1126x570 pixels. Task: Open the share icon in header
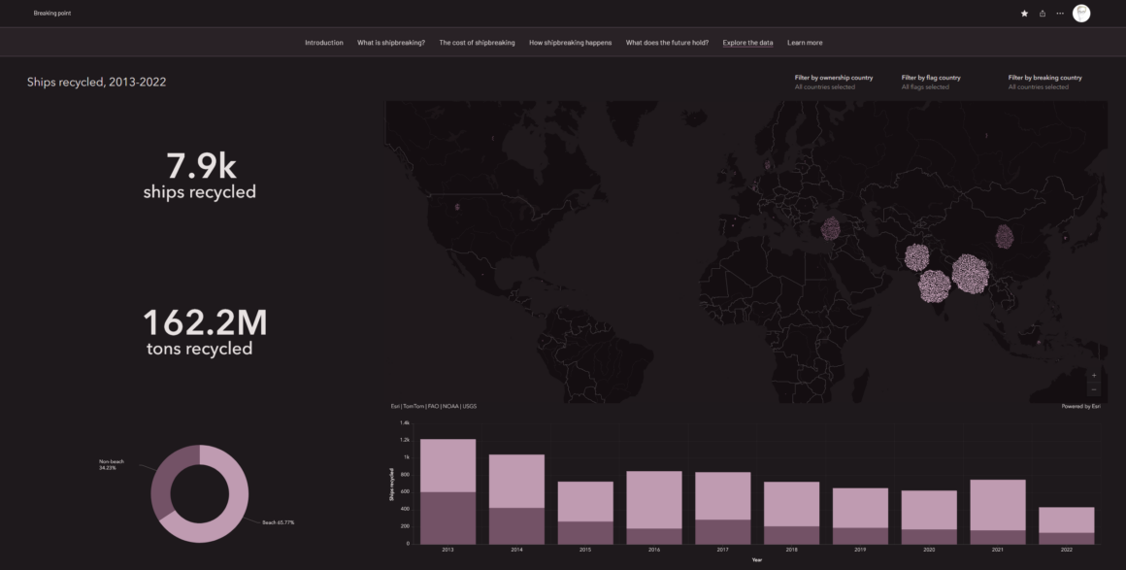1042,13
